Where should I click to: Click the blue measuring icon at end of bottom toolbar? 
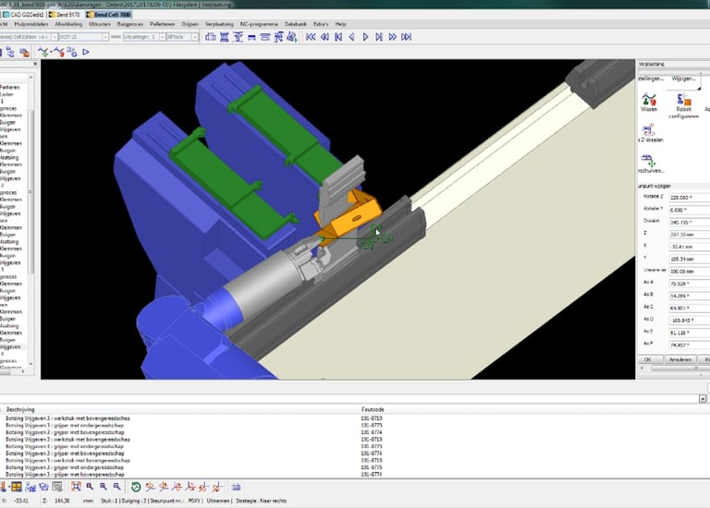(236, 487)
